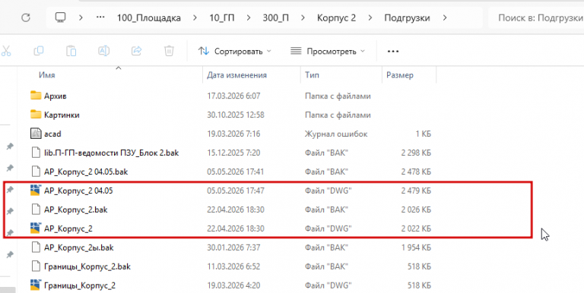The image size is (584, 293).
Task: Select Границы_Корпус_2.bak file name
Action: [x=87, y=266]
